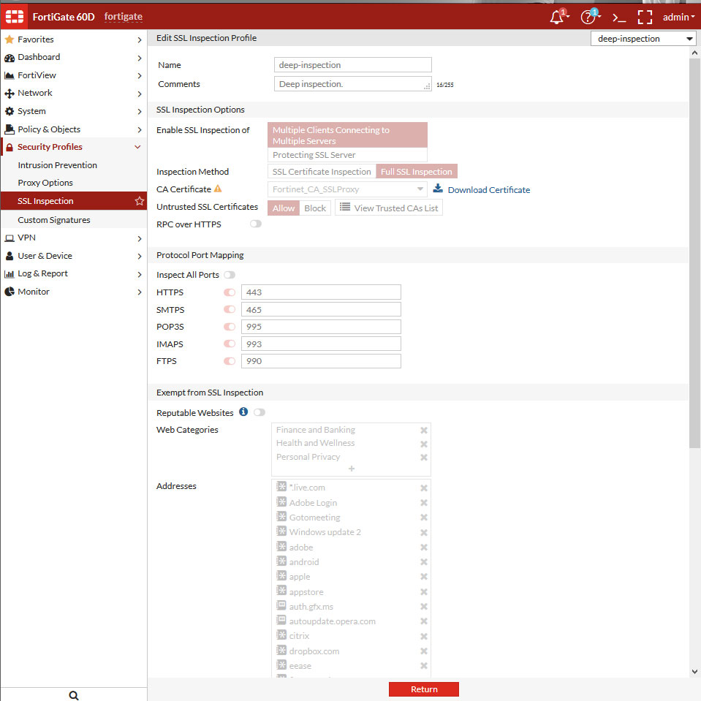Enable Reputable Websites exemption switch

tap(259, 412)
